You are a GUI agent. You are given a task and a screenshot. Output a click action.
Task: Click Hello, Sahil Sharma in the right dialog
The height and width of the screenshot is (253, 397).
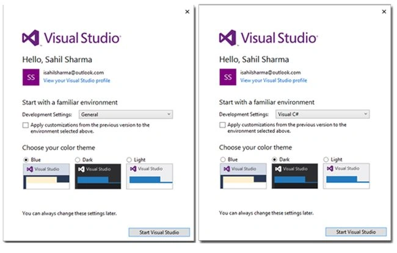tap(254, 59)
